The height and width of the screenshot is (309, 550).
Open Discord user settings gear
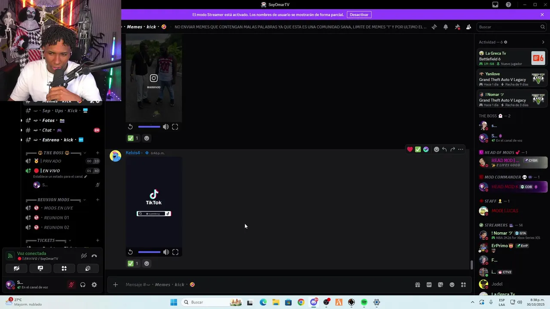point(94,285)
